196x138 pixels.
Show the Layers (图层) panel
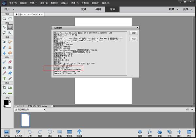pos(140,133)
